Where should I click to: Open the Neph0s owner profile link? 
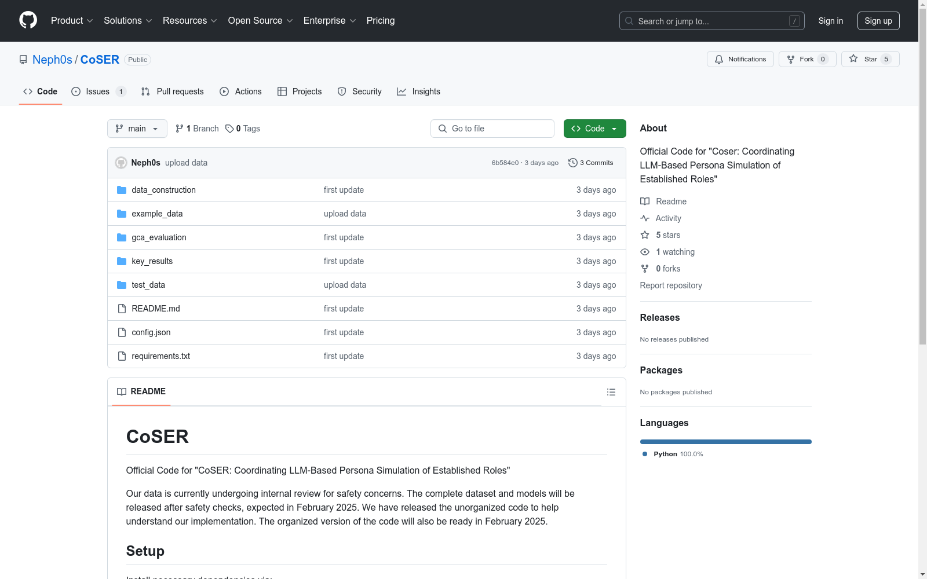click(x=52, y=60)
